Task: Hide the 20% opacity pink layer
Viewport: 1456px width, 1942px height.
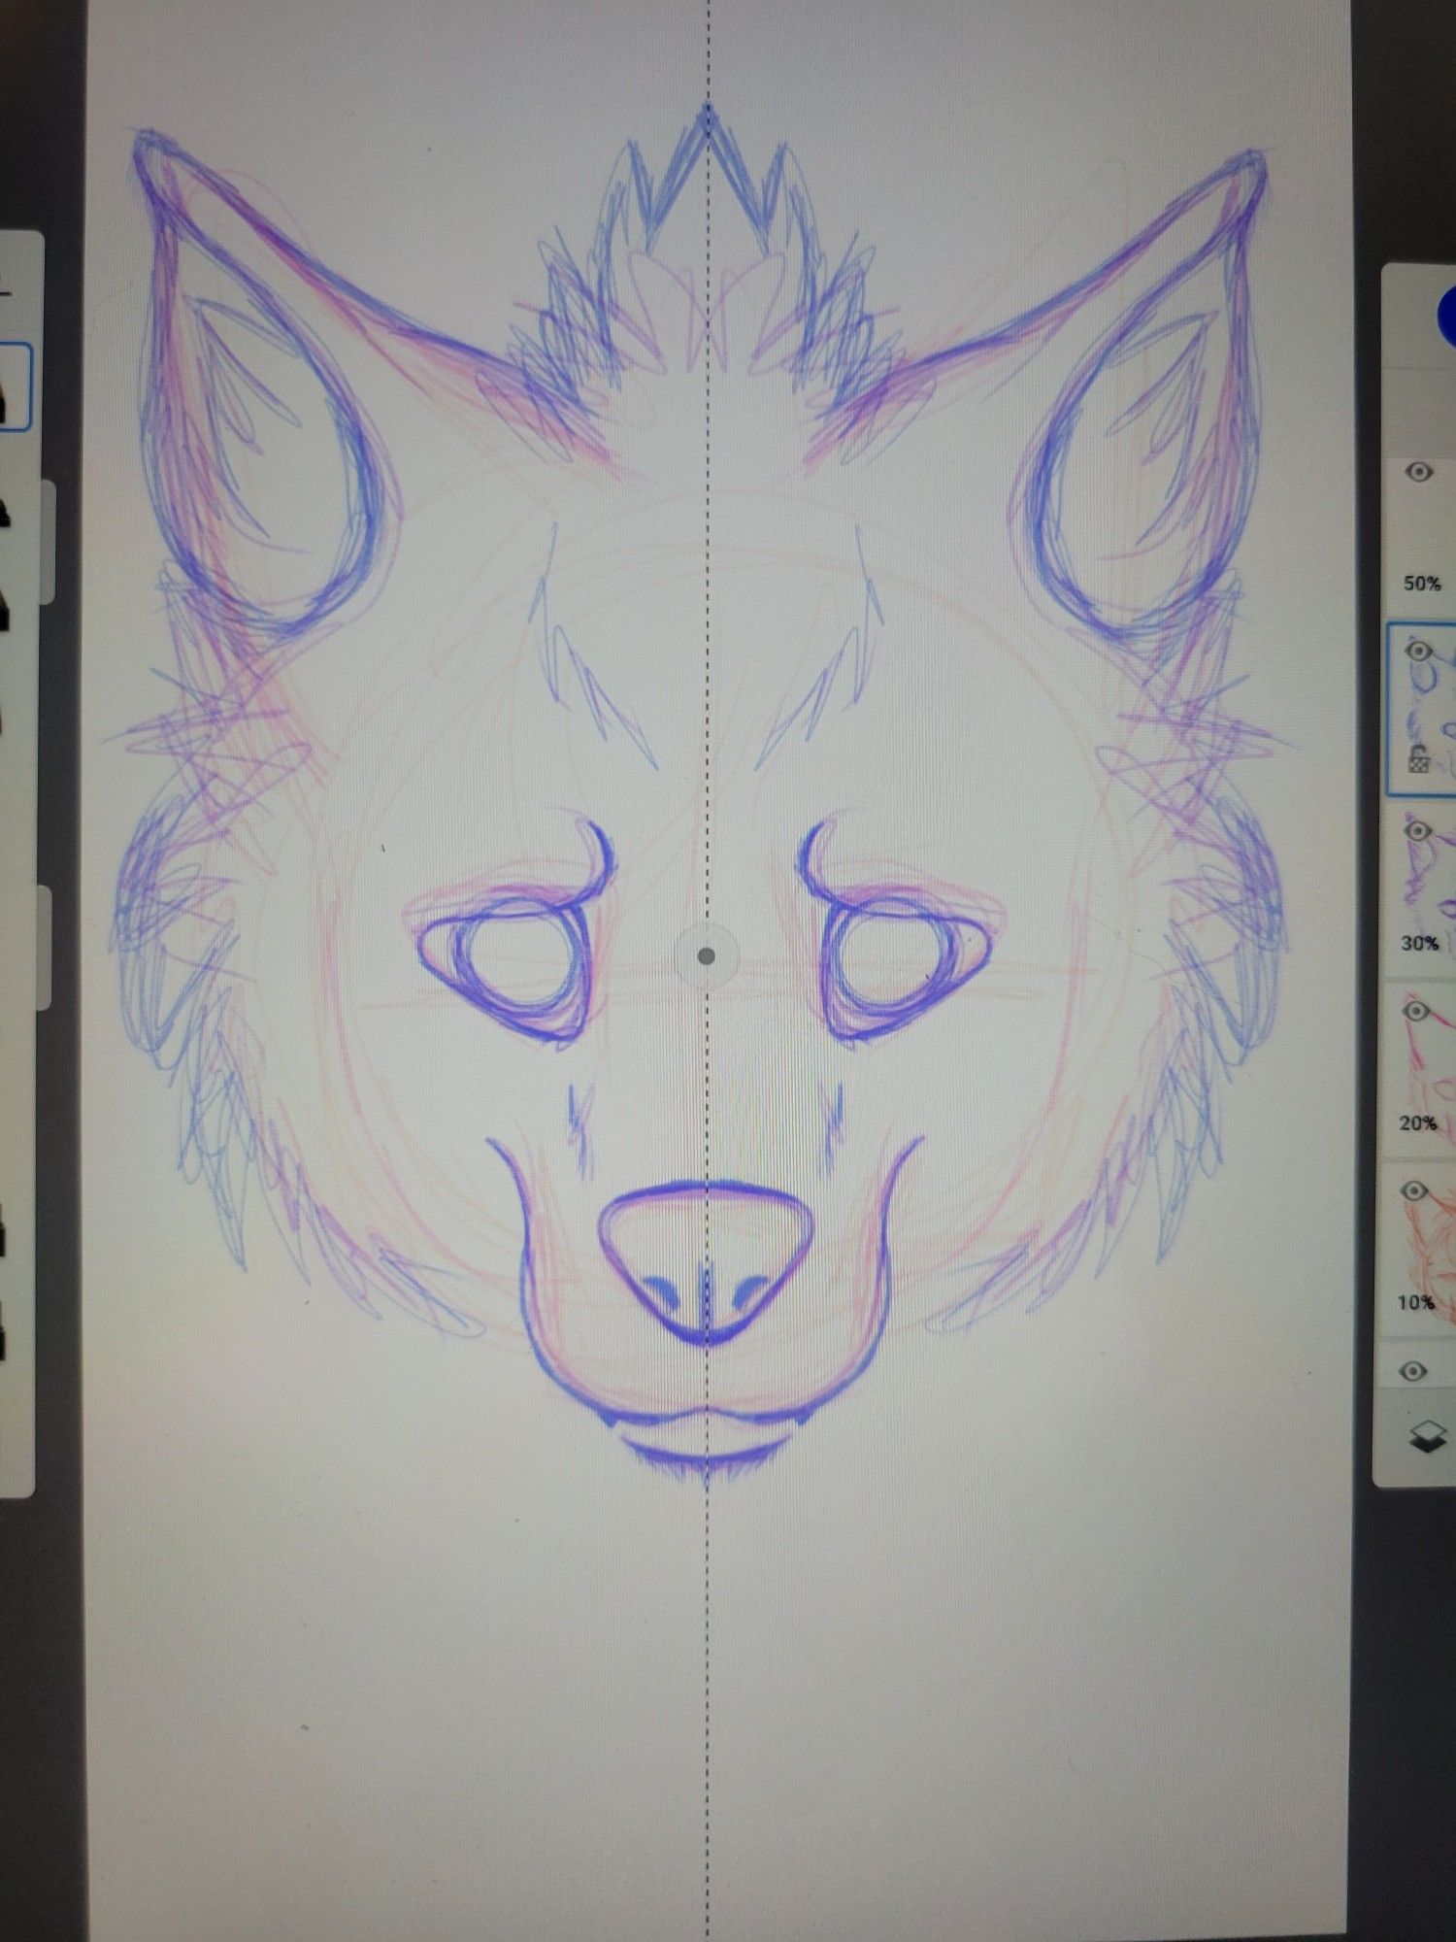Action: (x=1418, y=1012)
